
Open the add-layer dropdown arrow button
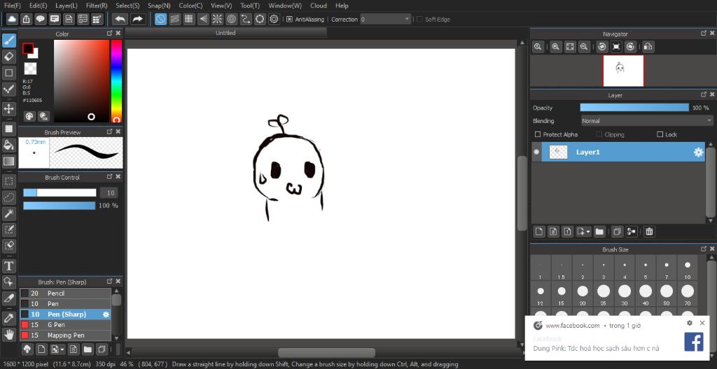pos(584,231)
